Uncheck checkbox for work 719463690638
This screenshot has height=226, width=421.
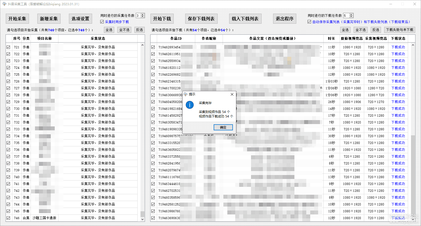point(153,218)
